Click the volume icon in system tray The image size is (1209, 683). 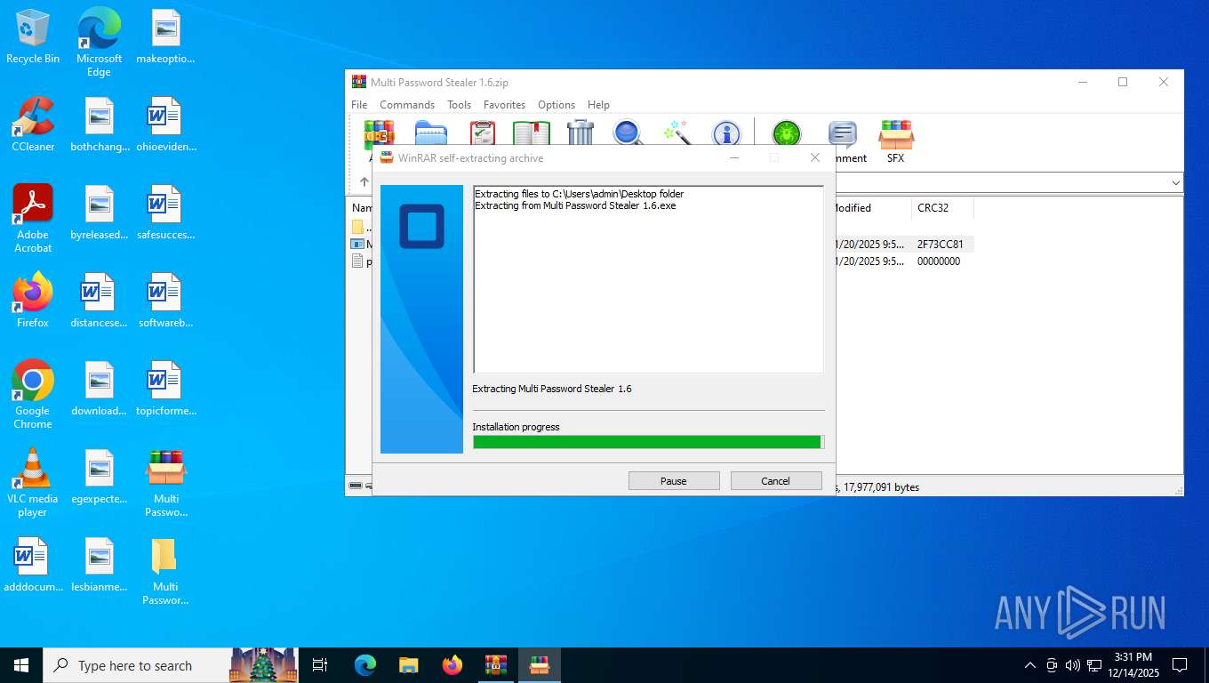click(x=1072, y=665)
